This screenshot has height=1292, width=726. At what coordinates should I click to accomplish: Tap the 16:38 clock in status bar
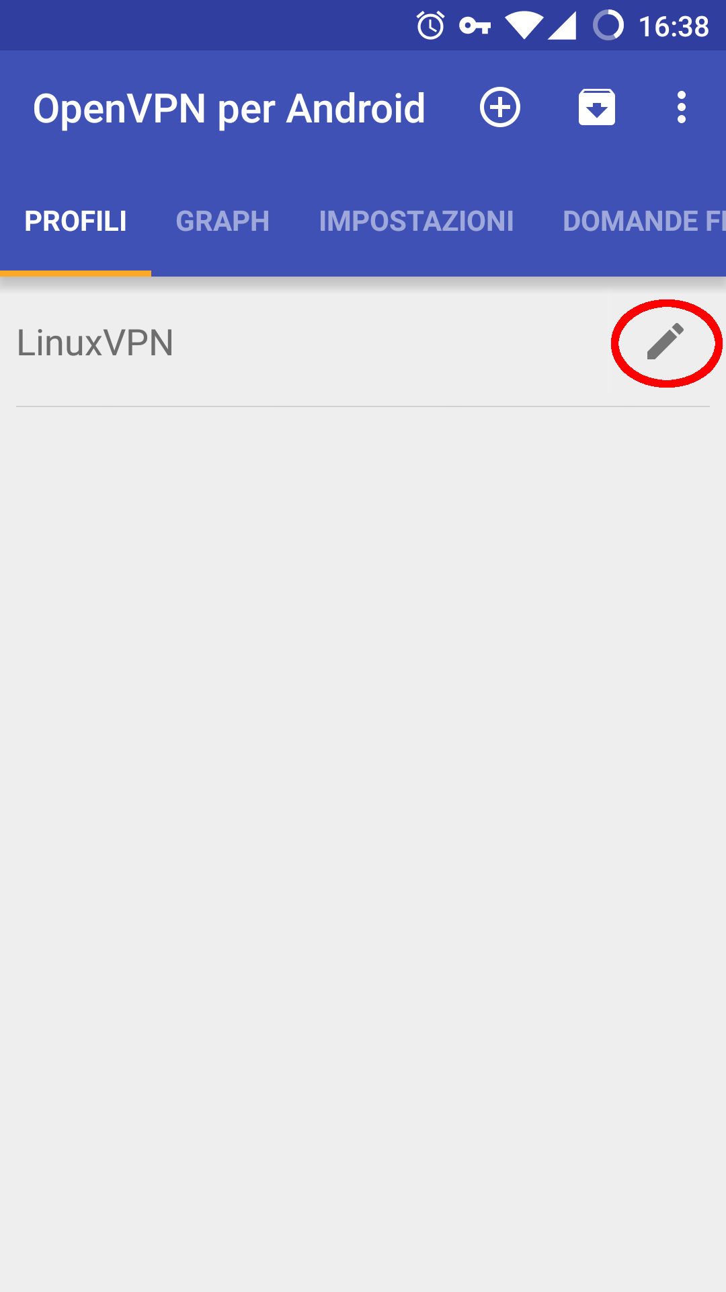point(674,26)
